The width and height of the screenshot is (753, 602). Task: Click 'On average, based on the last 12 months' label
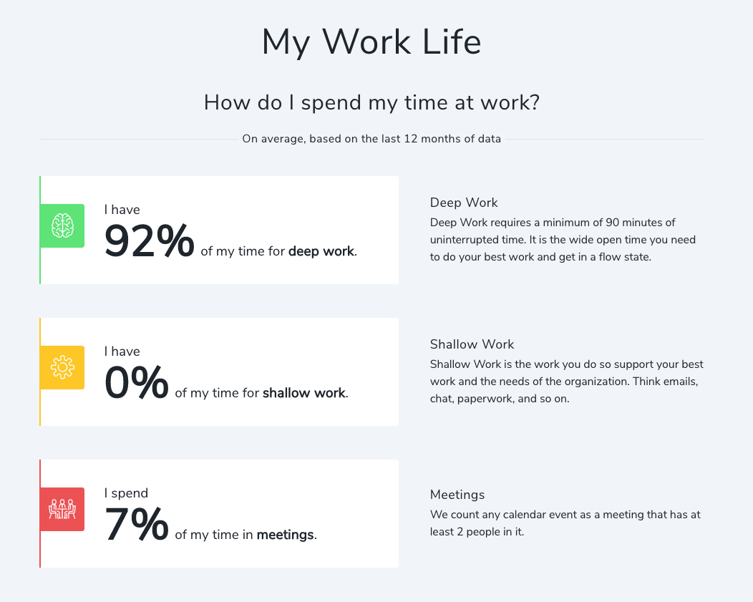[371, 138]
